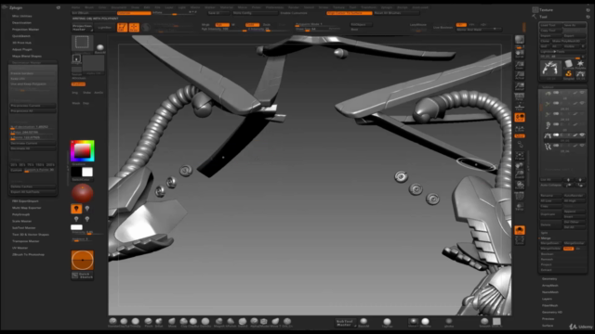
Task: Toggle eye visibility of first subtool row
Action: coord(582,93)
